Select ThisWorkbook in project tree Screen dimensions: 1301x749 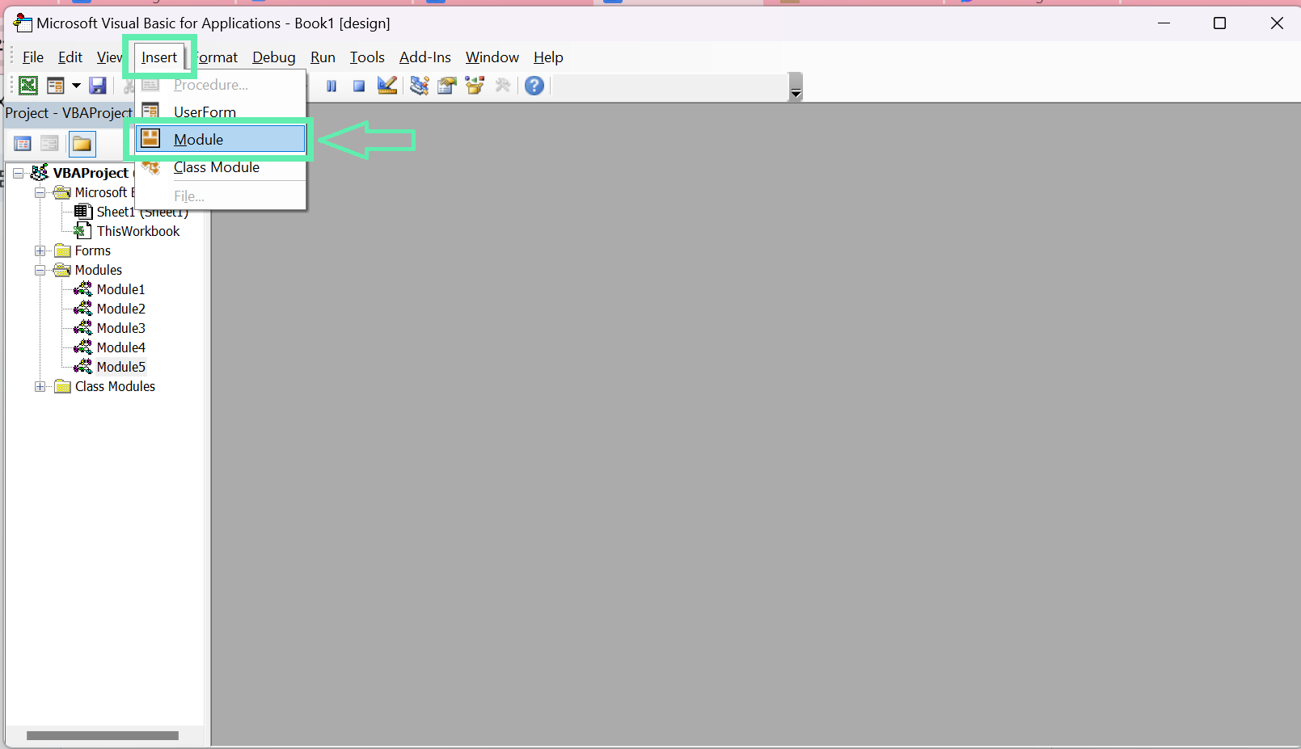pyautogui.click(x=138, y=231)
